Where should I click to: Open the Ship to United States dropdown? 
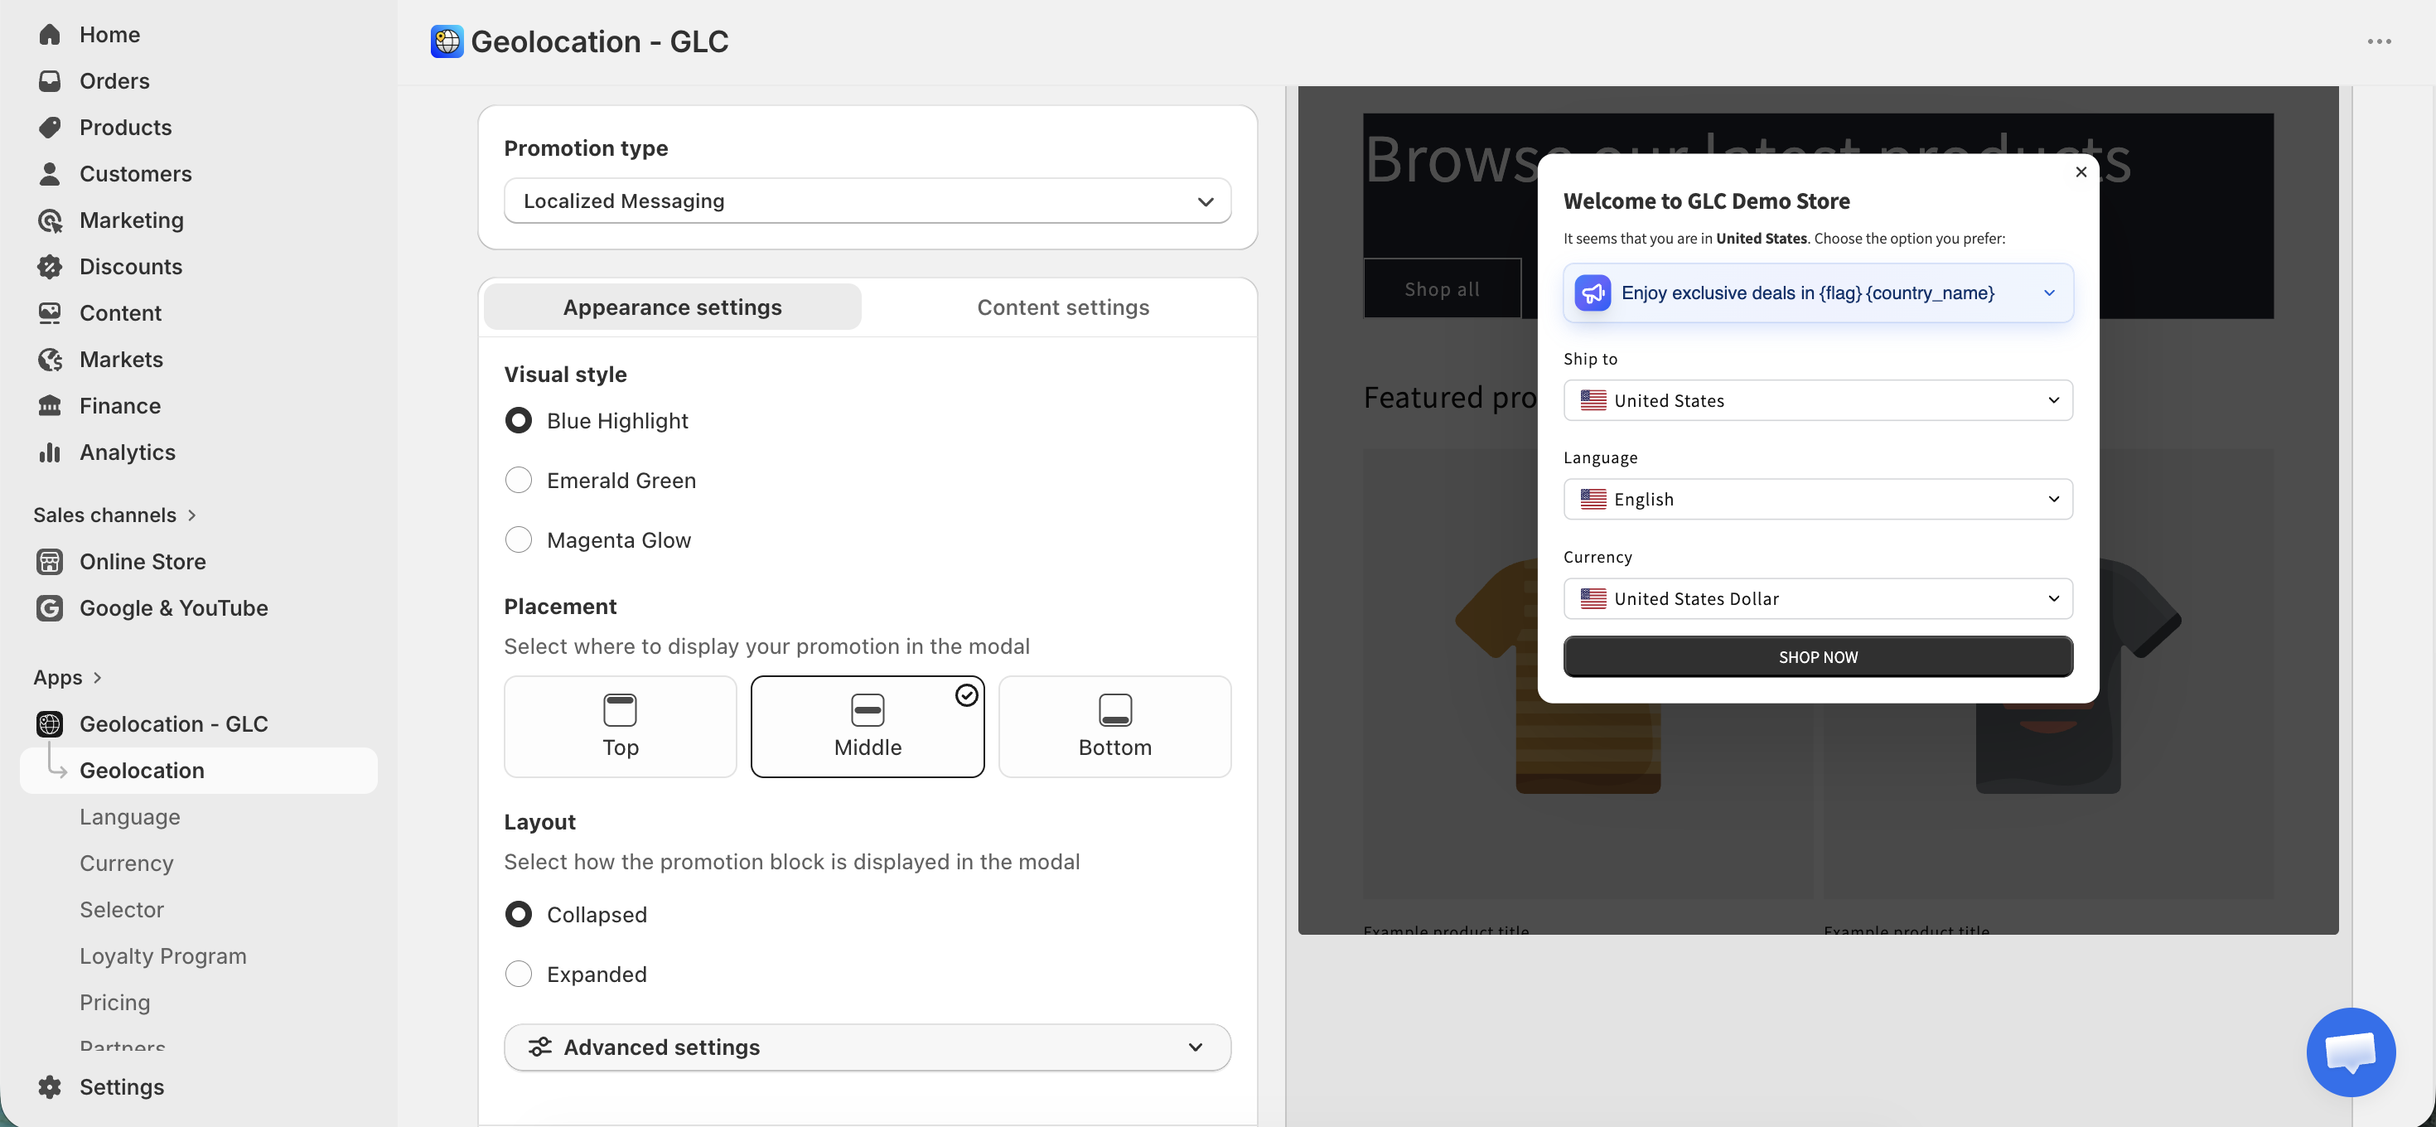[x=1818, y=401]
